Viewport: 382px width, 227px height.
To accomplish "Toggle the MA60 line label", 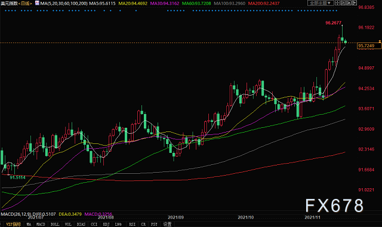I will (x=196, y=4).
